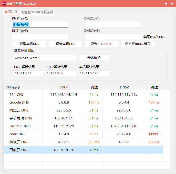The image size is (176, 174).
Task: Click the 1.2.4.8 address cell
Action: click(64, 134)
